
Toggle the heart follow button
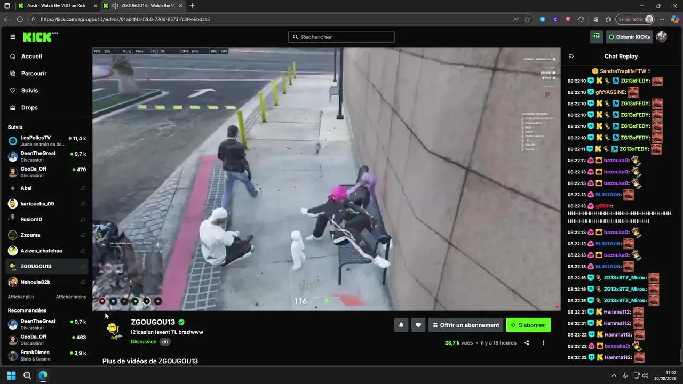pos(418,325)
